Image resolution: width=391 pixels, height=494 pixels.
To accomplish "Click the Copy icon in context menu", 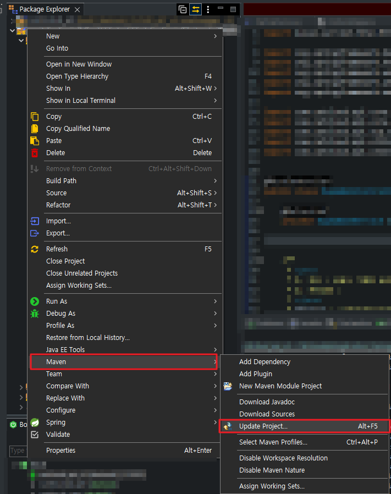I will (35, 117).
